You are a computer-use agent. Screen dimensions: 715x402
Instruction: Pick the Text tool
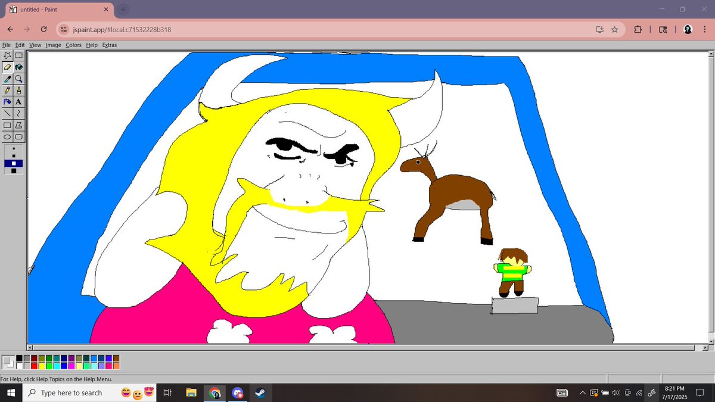point(18,102)
